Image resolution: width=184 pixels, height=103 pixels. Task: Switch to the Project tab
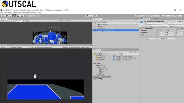click(x=97, y=50)
